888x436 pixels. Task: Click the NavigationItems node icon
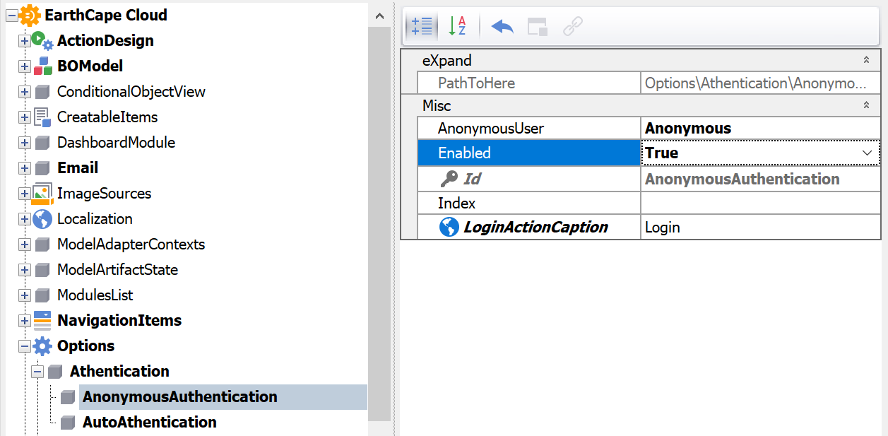click(42, 321)
